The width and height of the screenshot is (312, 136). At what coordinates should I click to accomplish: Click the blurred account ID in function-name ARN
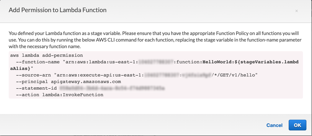click(156, 62)
